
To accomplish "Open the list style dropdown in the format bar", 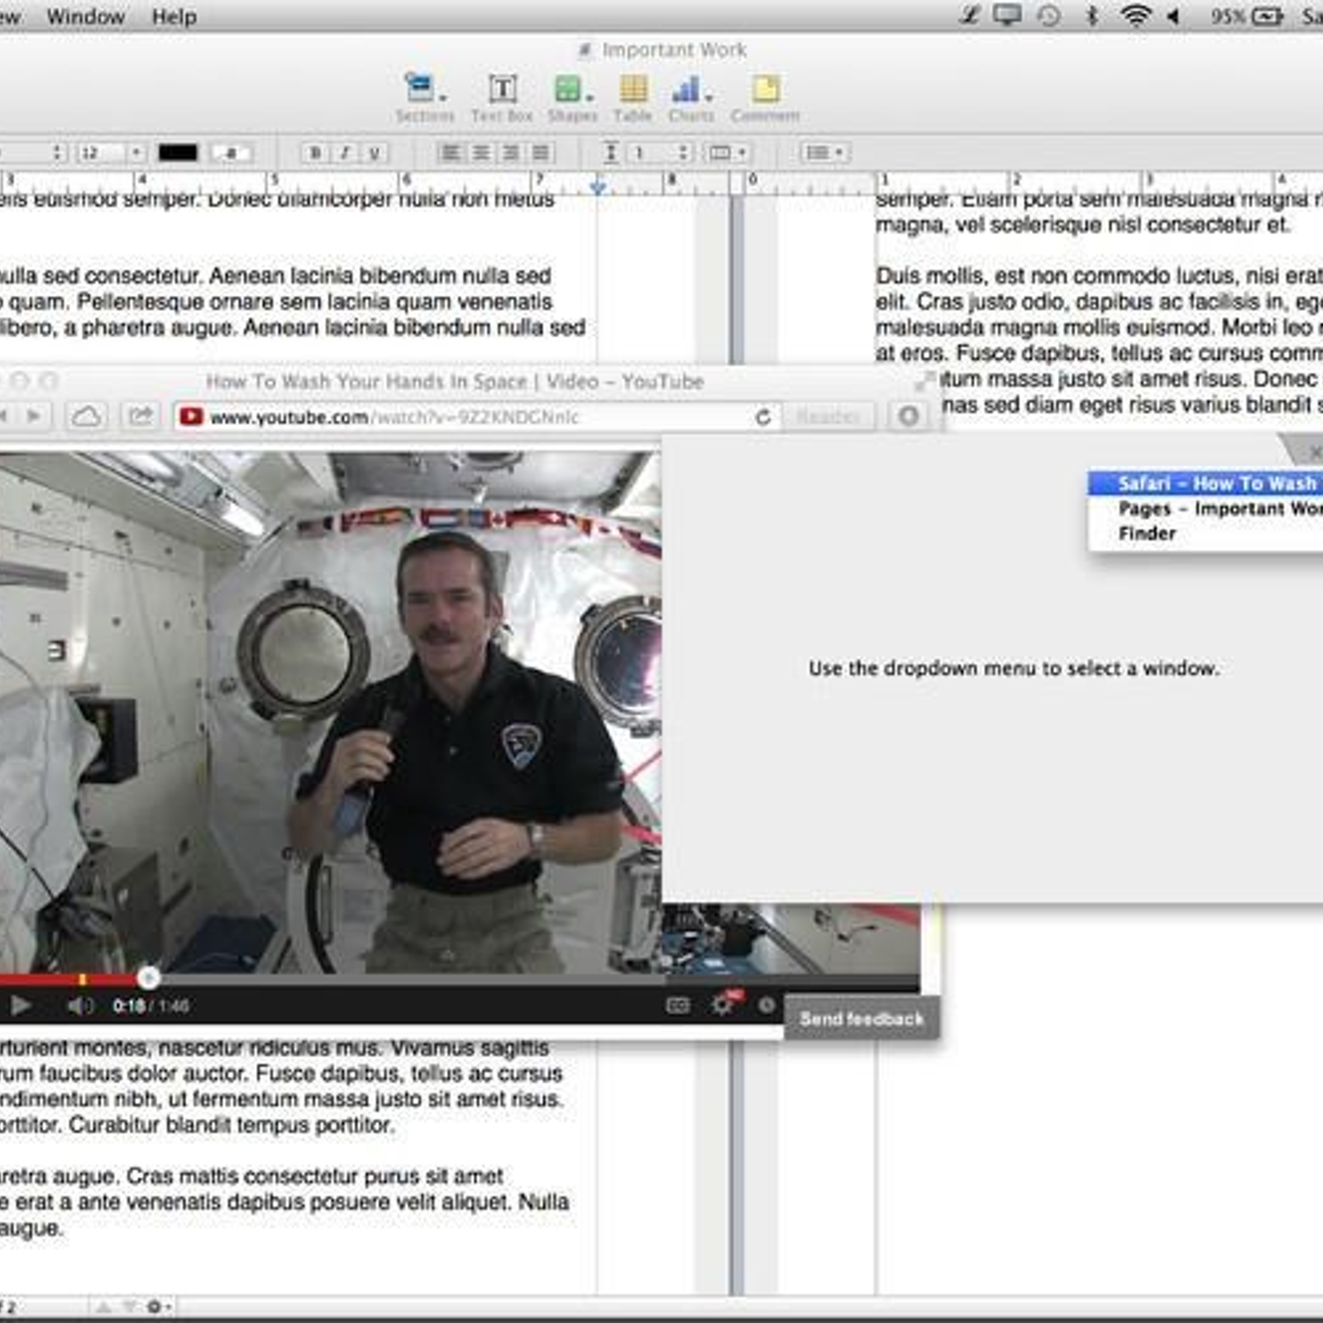I will coord(824,153).
